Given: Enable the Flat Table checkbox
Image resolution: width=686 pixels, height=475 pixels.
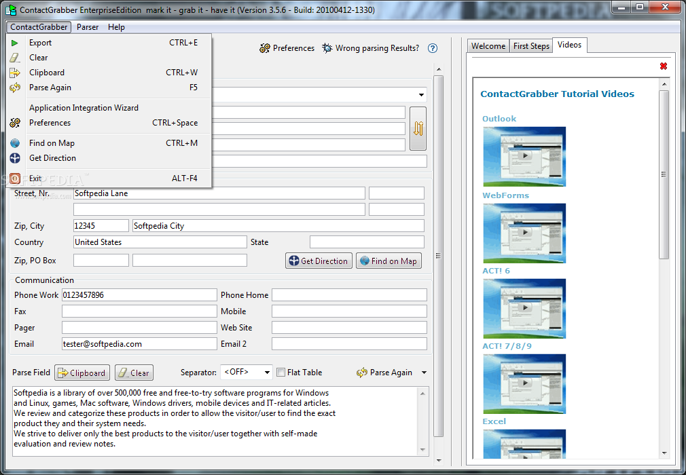Looking at the screenshot, I should pyautogui.click(x=281, y=373).
